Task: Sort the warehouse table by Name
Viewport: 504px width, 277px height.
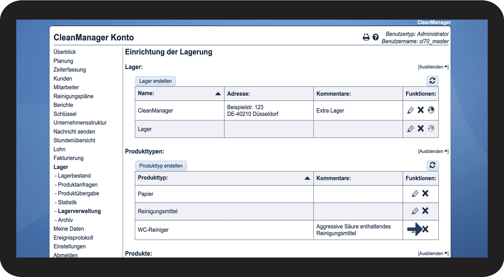Action: [218, 94]
